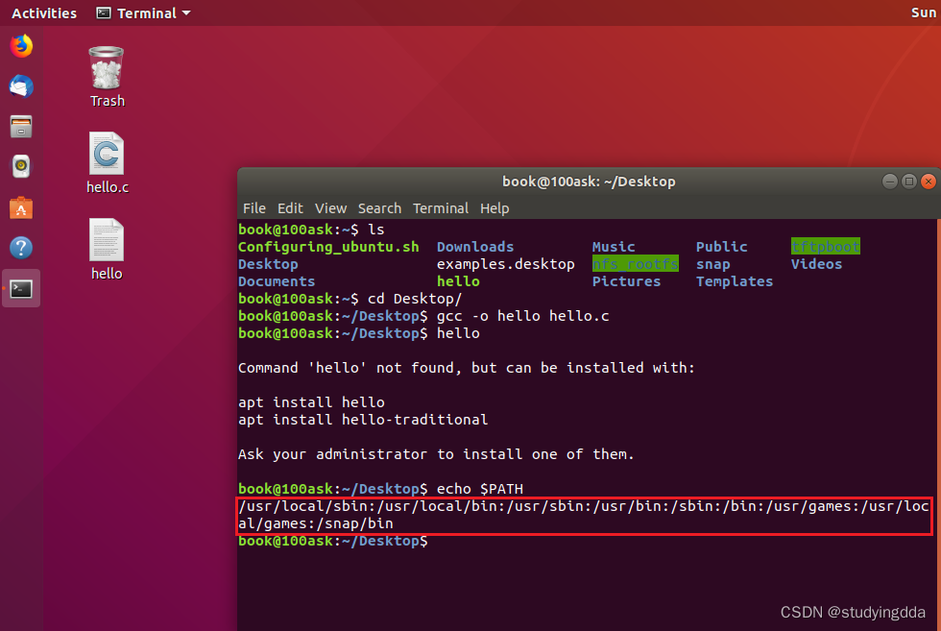Maximize the terminal window
Image resolution: width=941 pixels, height=631 pixels.
tap(909, 182)
